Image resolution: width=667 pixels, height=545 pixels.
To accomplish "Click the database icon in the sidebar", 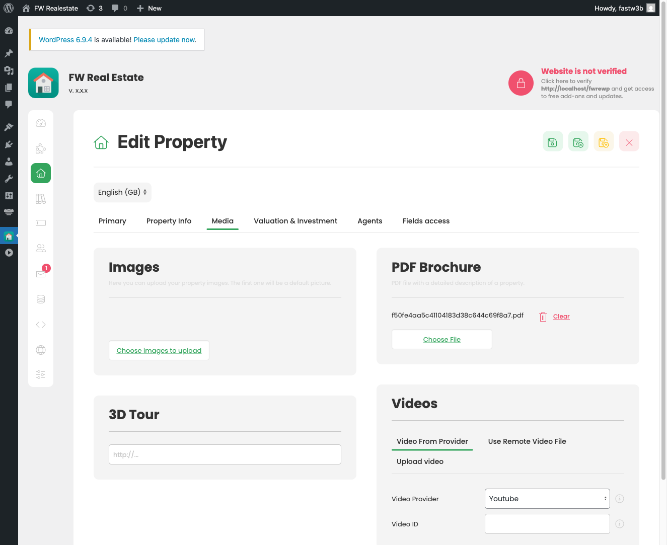I will point(40,298).
